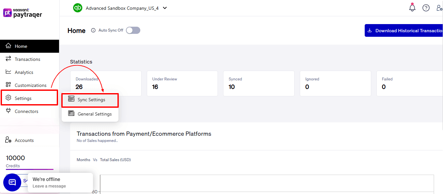This screenshot has width=443, height=194.
Task: Click the QuickBooks logo next to company name
Action: point(78,7)
